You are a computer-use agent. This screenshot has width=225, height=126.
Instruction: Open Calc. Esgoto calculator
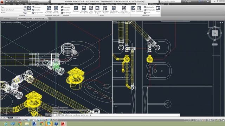(91, 10)
